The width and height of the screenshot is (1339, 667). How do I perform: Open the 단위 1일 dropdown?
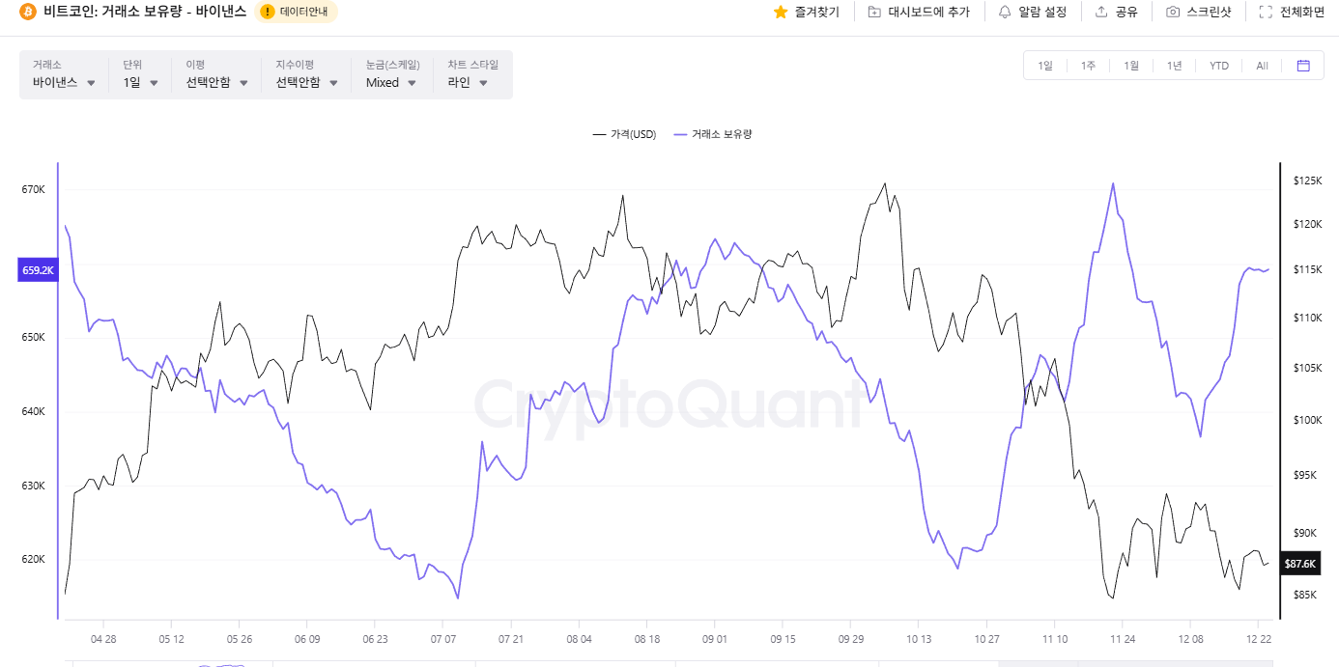coord(140,83)
